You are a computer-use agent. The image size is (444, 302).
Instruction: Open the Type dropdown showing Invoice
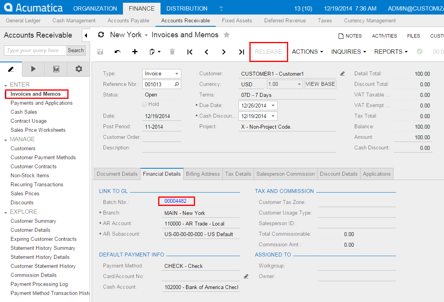coord(177,74)
